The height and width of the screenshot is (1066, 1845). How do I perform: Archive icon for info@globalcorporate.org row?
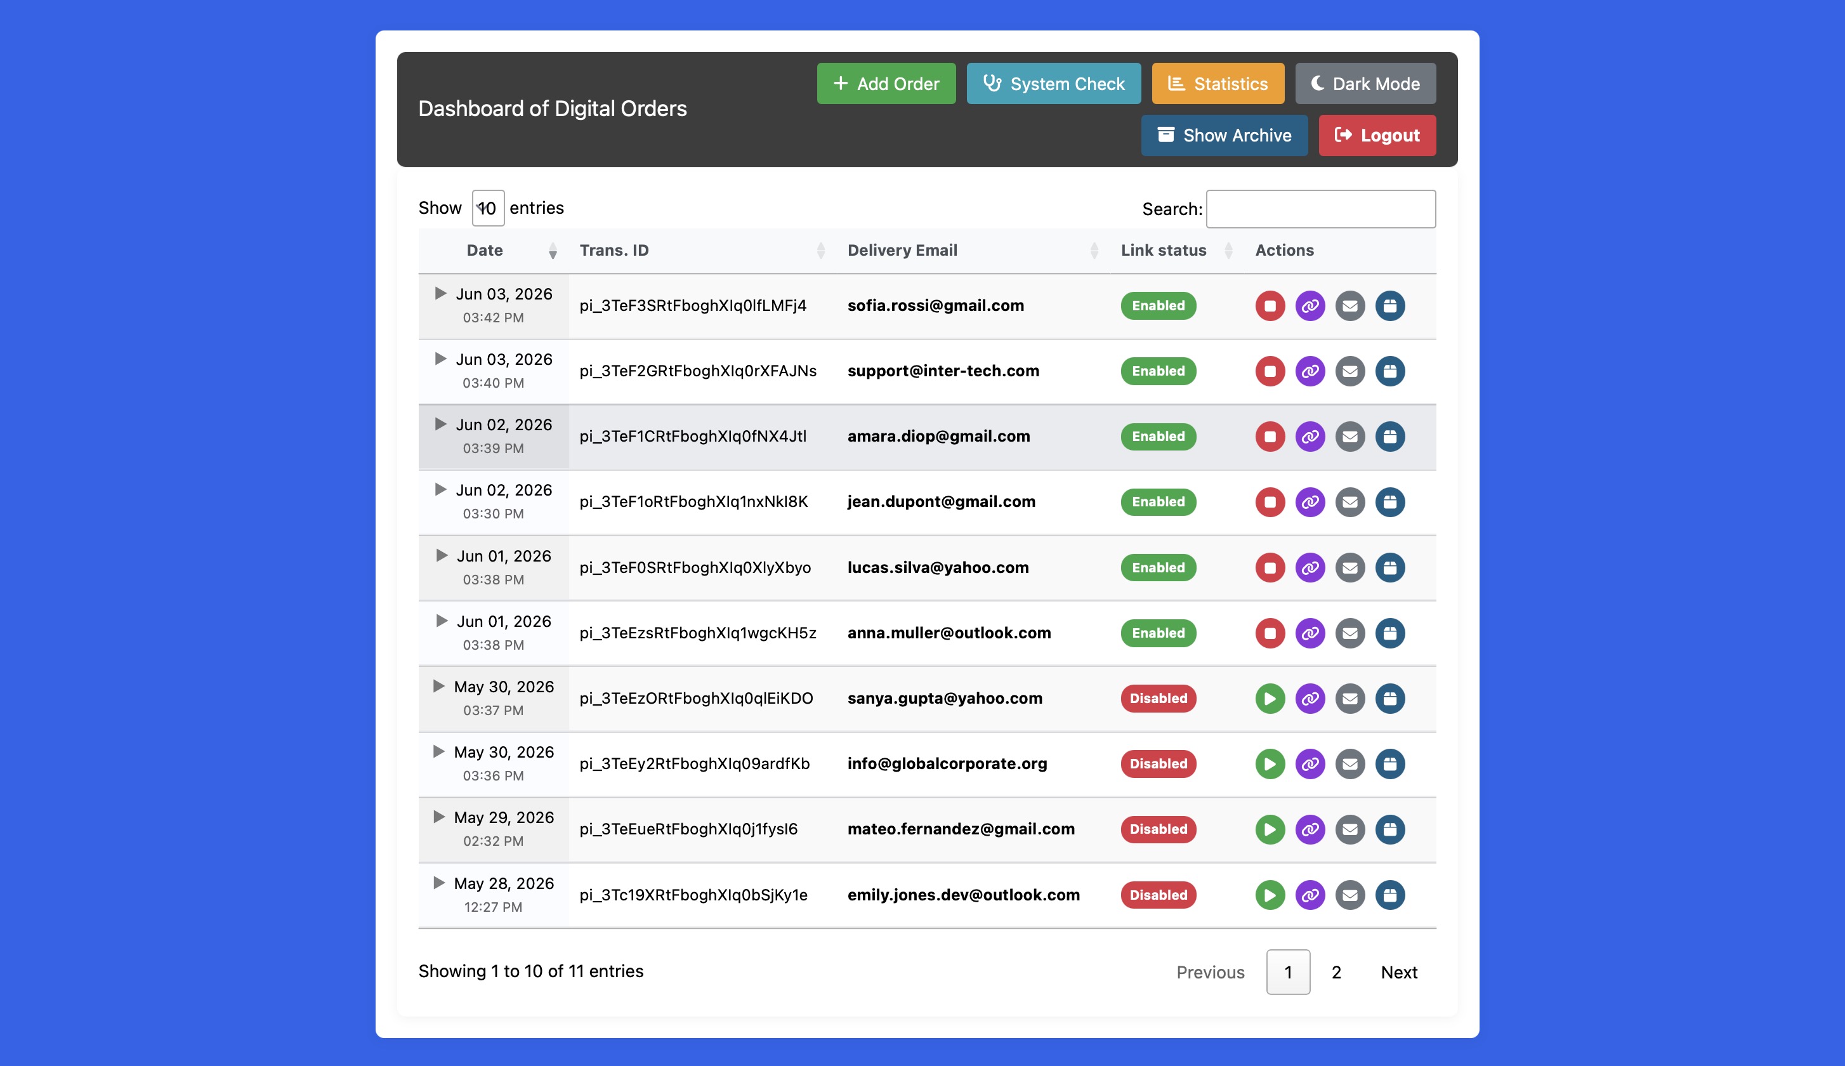click(1390, 763)
